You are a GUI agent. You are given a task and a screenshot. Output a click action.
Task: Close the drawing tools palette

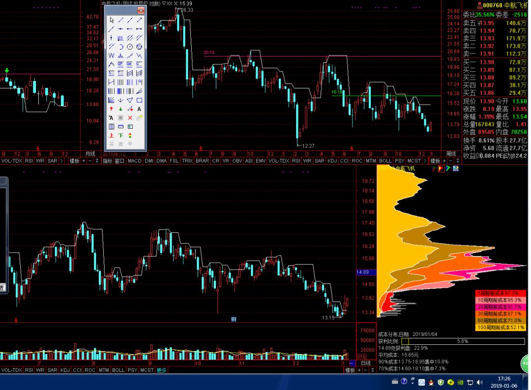141,10
